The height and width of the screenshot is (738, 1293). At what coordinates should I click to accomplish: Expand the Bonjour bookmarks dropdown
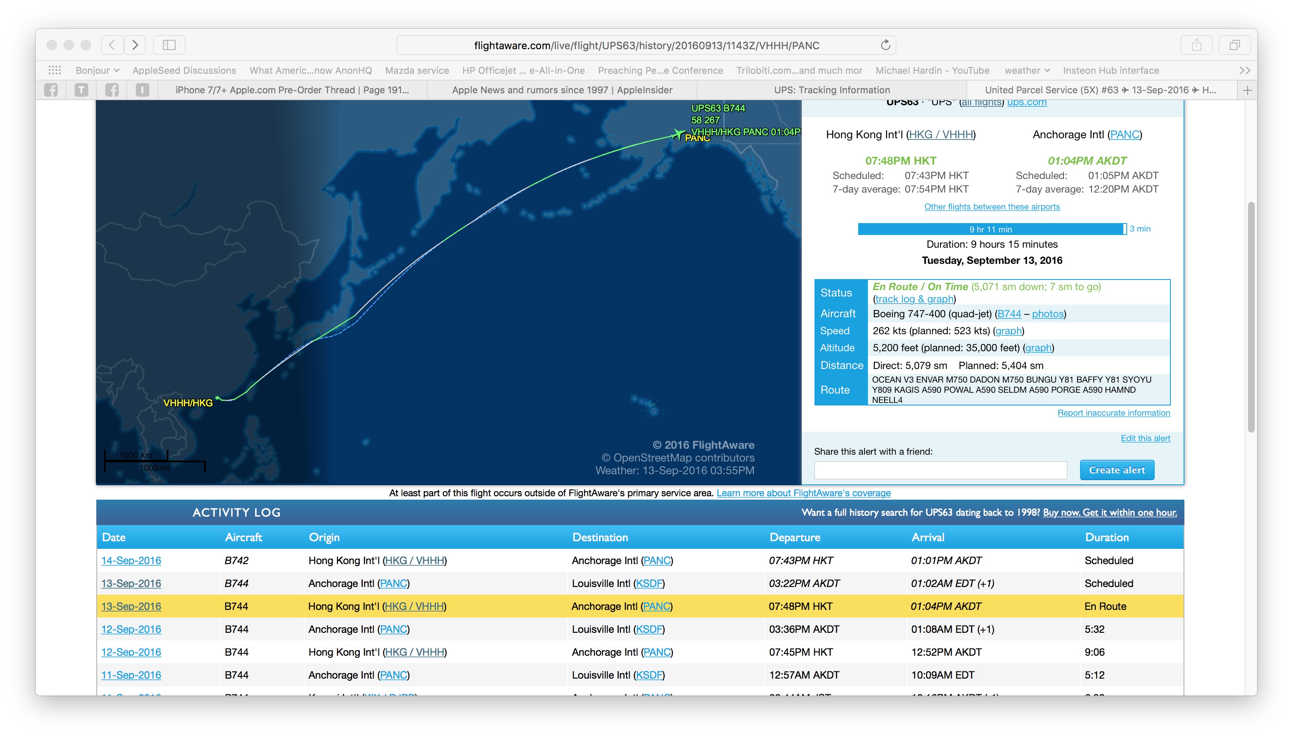(97, 70)
